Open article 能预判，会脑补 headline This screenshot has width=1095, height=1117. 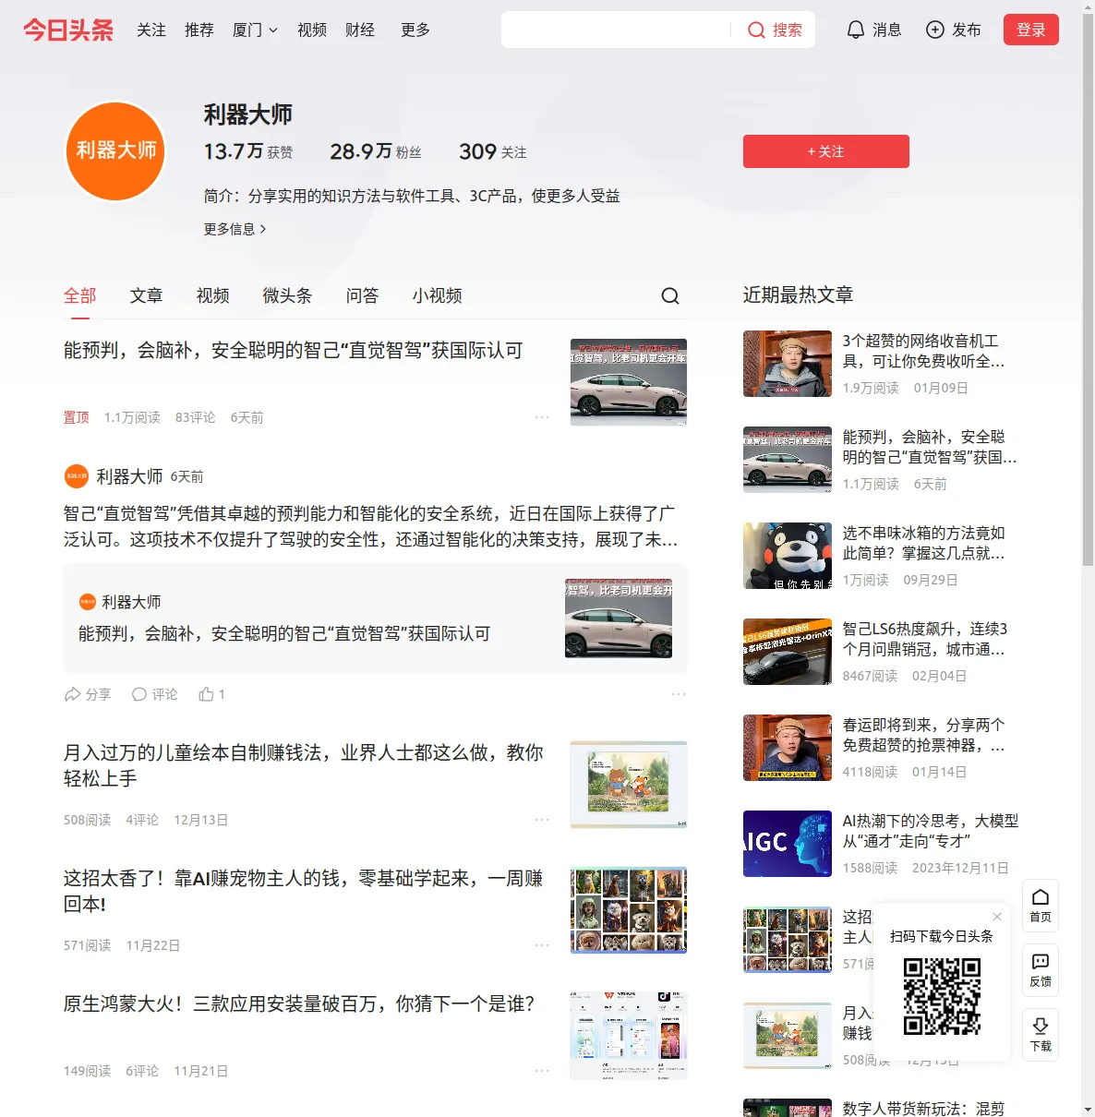[294, 351]
